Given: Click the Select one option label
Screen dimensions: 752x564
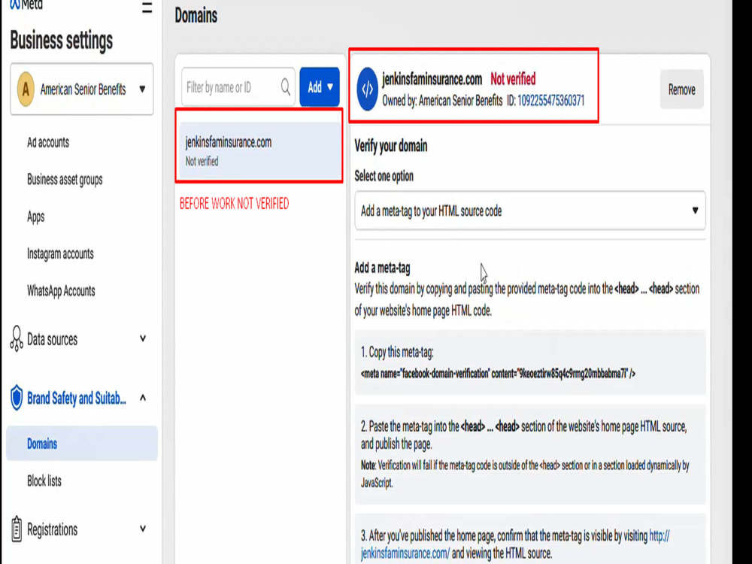Looking at the screenshot, I should pyautogui.click(x=384, y=176).
